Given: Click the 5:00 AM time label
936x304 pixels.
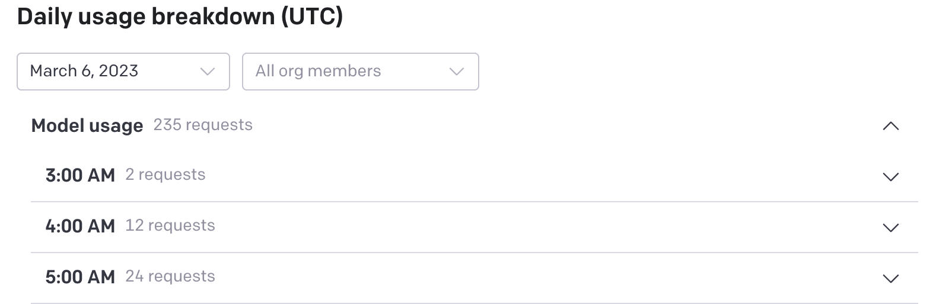Looking at the screenshot, I should point(80,277).
